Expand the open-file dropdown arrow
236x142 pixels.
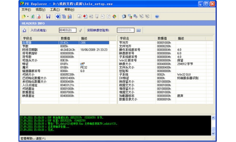pyautogui.click(x=28, y=16)
